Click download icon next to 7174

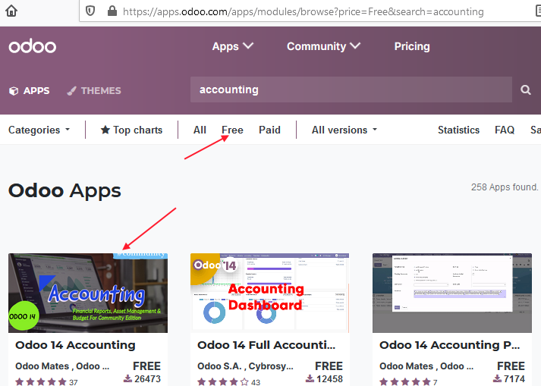pyautogui.click(x=497, y=378)
